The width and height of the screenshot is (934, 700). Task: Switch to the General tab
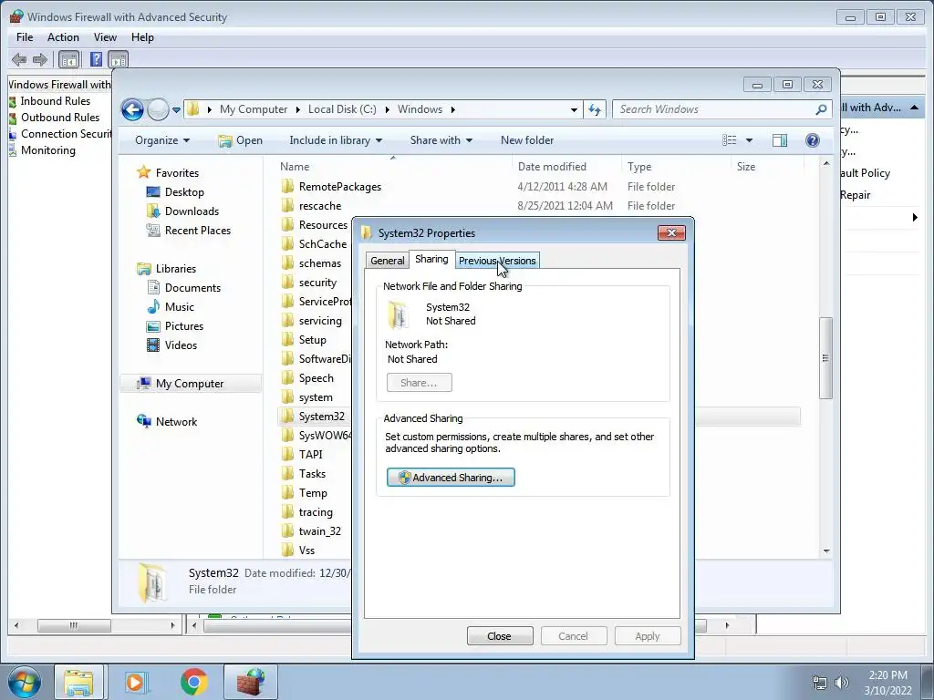(x=387, y=261)
